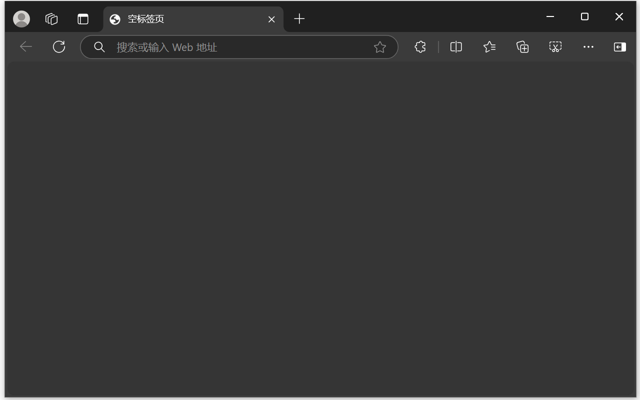Open the Collections panel
This screenshot has height=400, width=640.
522,47
